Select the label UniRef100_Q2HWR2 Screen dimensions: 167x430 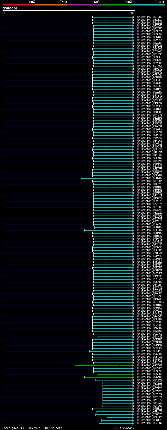pyautogui.click(x=150, y=227)
